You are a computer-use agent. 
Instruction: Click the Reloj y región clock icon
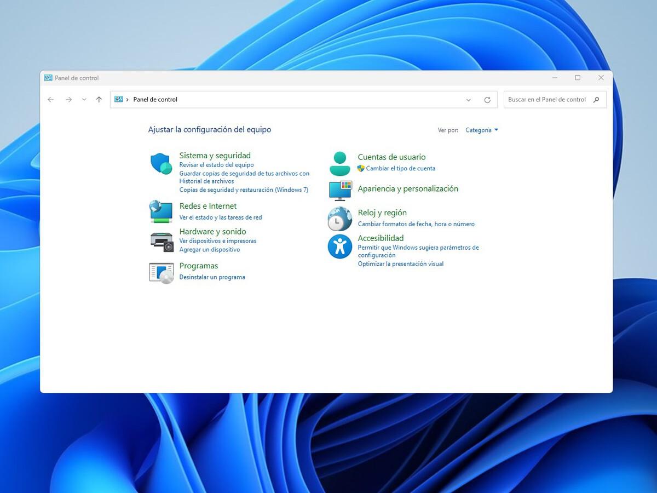pos(339,219)
